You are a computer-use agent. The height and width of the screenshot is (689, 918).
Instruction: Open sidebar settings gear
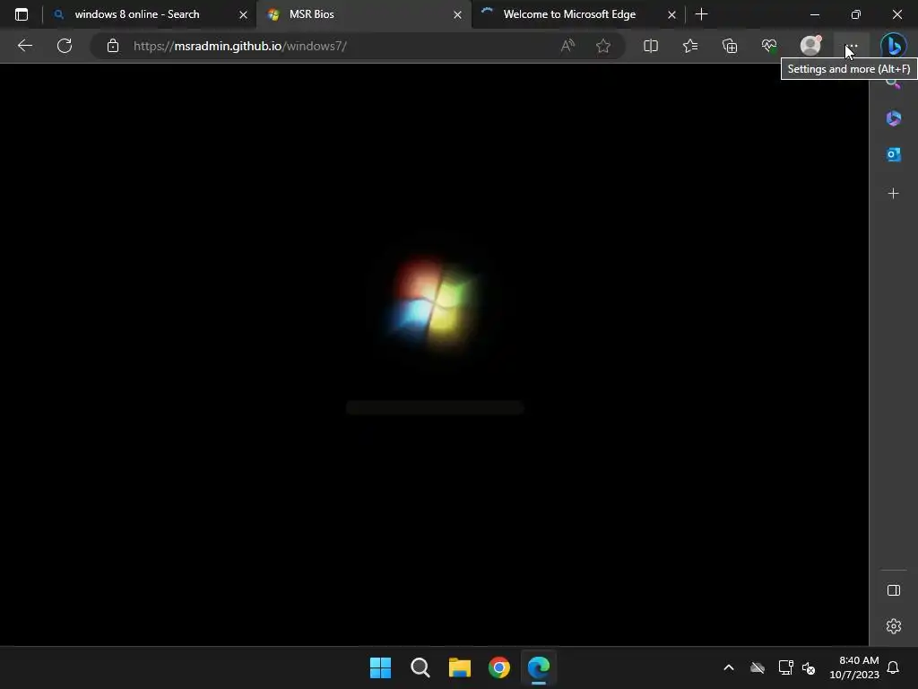click(x=894, y=626)
